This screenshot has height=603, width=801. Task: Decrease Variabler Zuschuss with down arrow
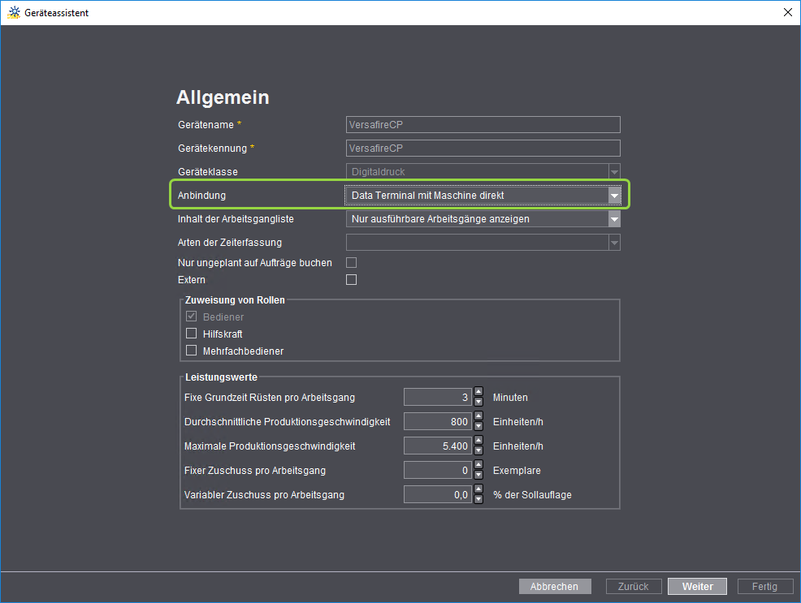pos(478,499)
